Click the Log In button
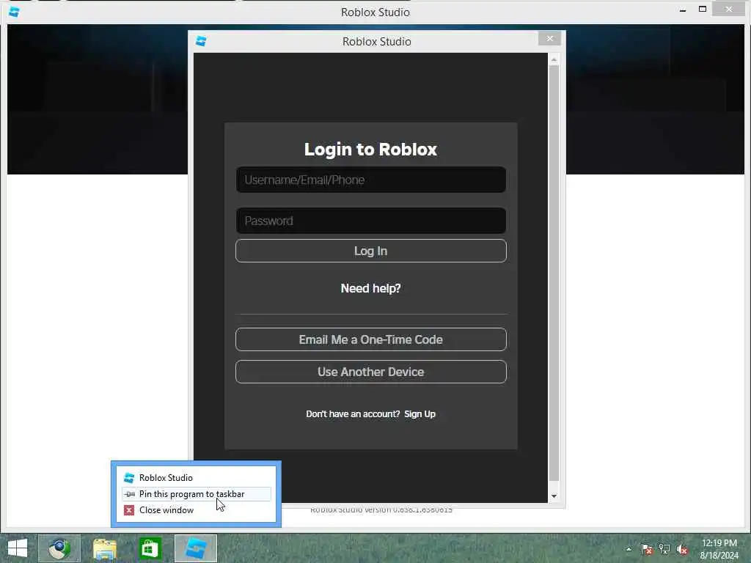Viewport: 751px width, 563px height. click(370, 251)
